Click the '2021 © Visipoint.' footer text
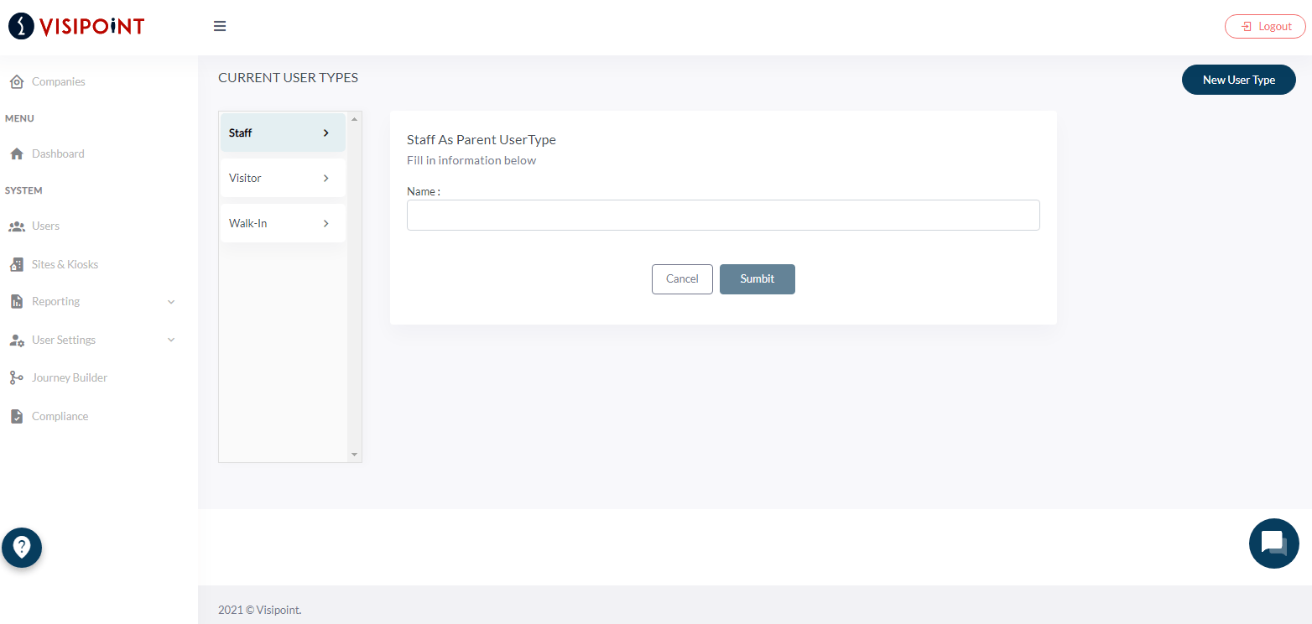Screen dimensions: 1312x624 [259, 610]
